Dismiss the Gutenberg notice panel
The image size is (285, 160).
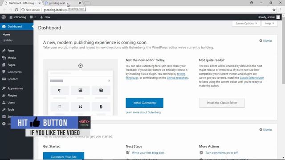pos(266,40)
